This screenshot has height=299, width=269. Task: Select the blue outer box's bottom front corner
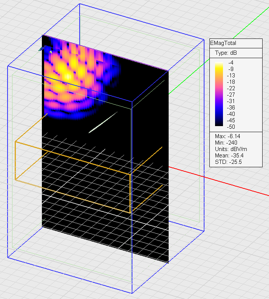click(132, 293)
